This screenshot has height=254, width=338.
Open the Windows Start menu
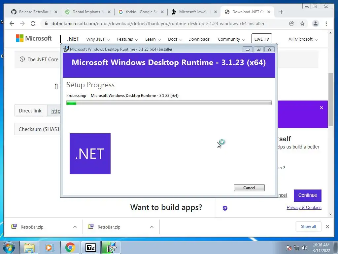(9, 247)
